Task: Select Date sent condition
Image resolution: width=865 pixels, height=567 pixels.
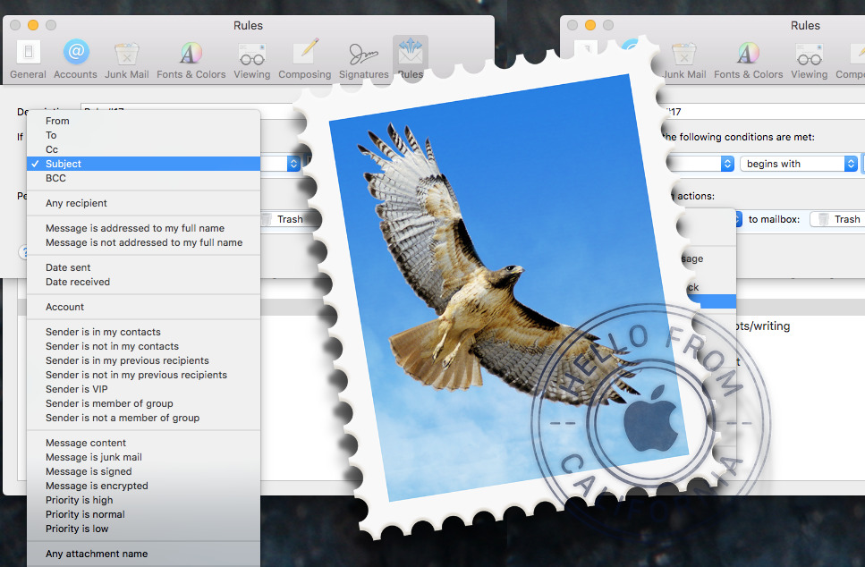Action: [x=143, y=267]
